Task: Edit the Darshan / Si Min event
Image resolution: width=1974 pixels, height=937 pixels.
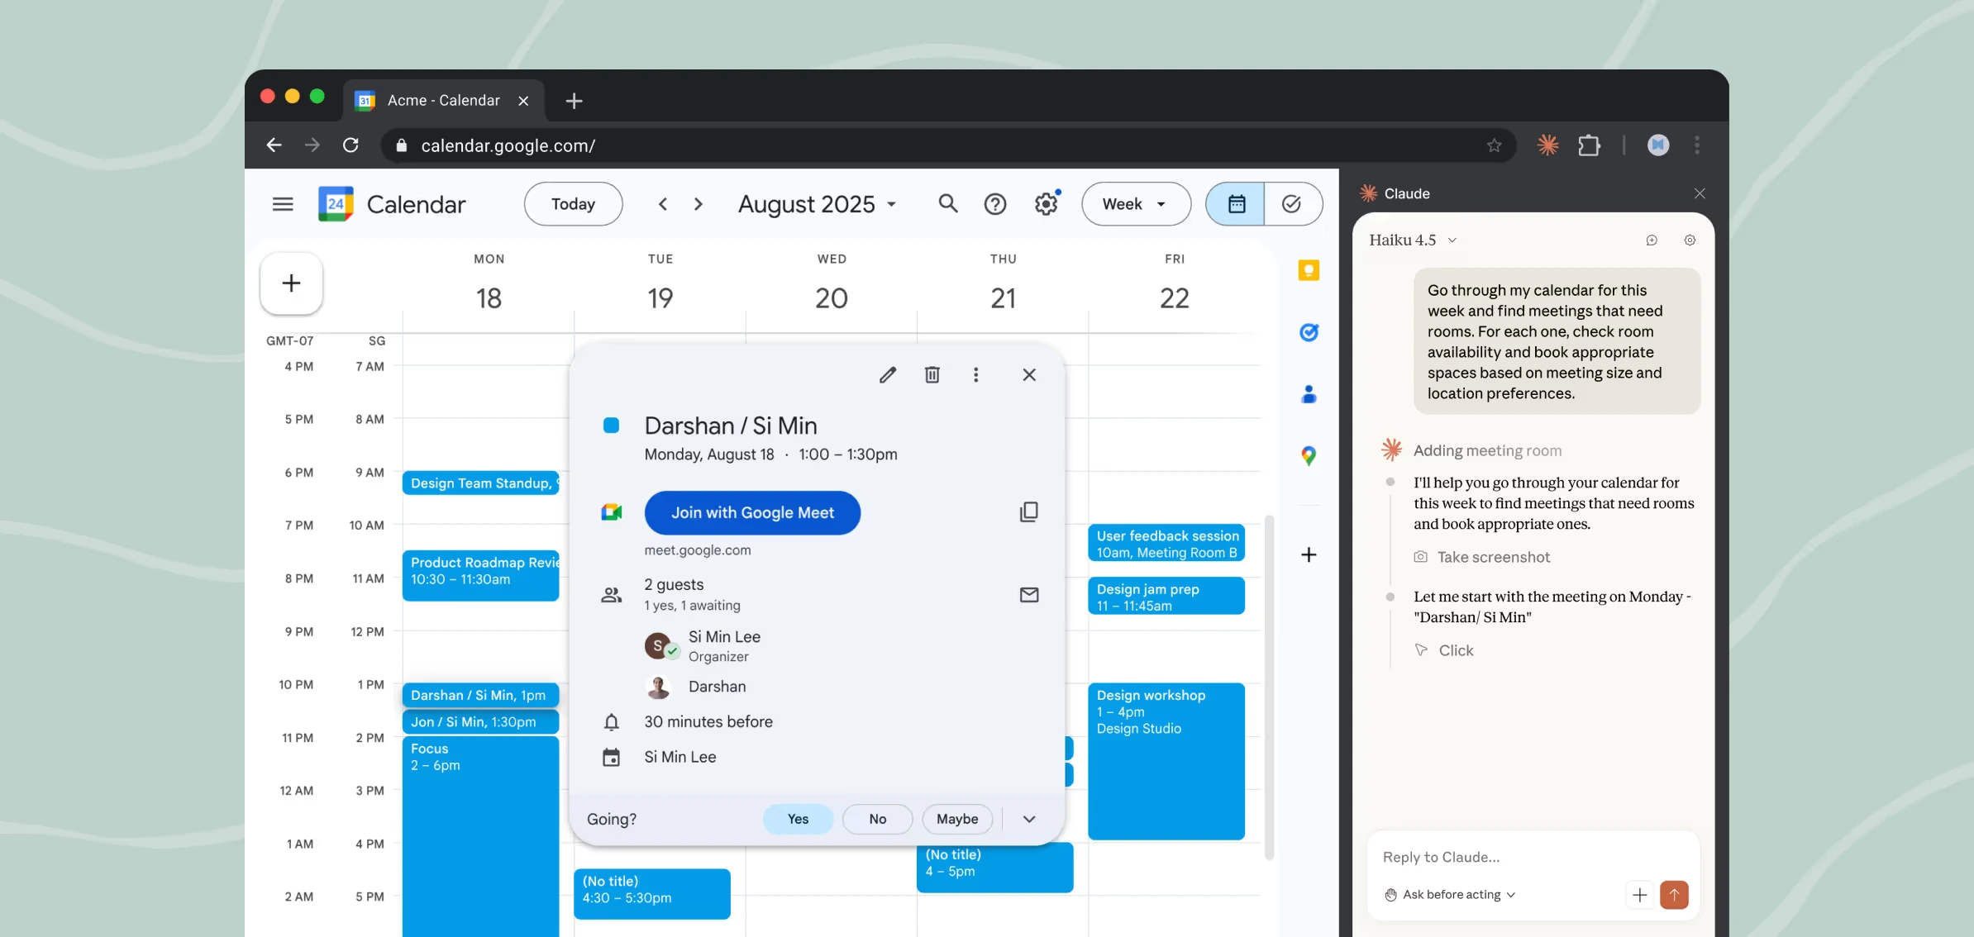Action: point(888,374)
